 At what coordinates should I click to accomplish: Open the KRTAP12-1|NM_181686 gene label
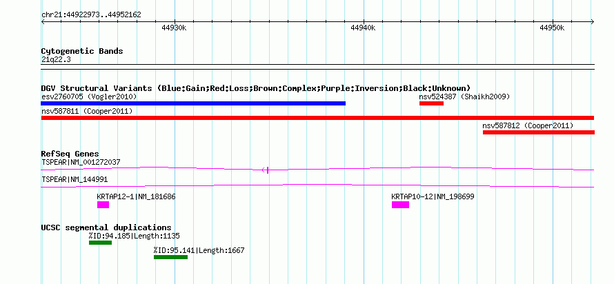[x=137, y=196]
